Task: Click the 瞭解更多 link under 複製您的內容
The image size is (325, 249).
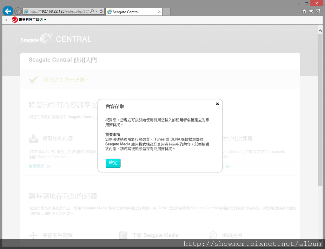Action: (37, 166)
